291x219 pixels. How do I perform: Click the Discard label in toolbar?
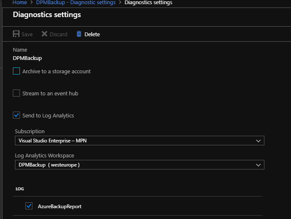tap(59, 35)
